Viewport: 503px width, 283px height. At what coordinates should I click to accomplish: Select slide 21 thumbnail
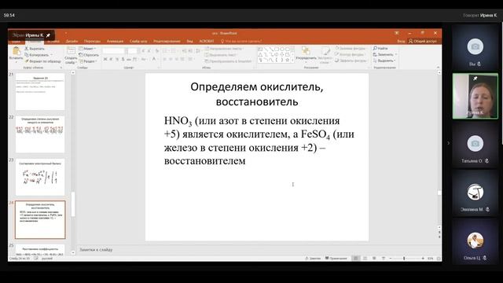40,91
